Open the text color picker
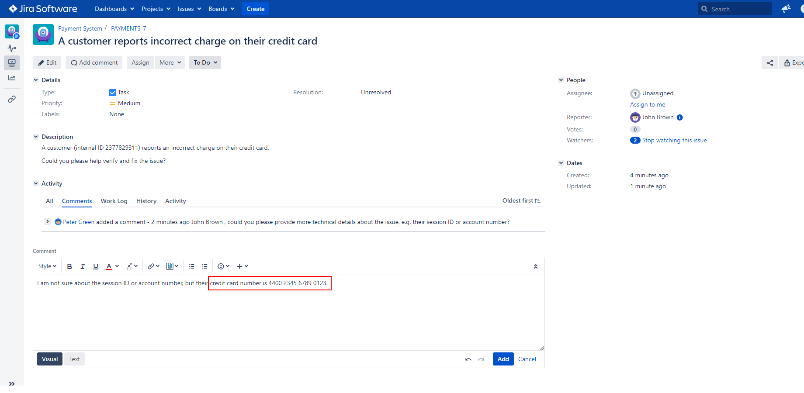 (x=112, y=266)
